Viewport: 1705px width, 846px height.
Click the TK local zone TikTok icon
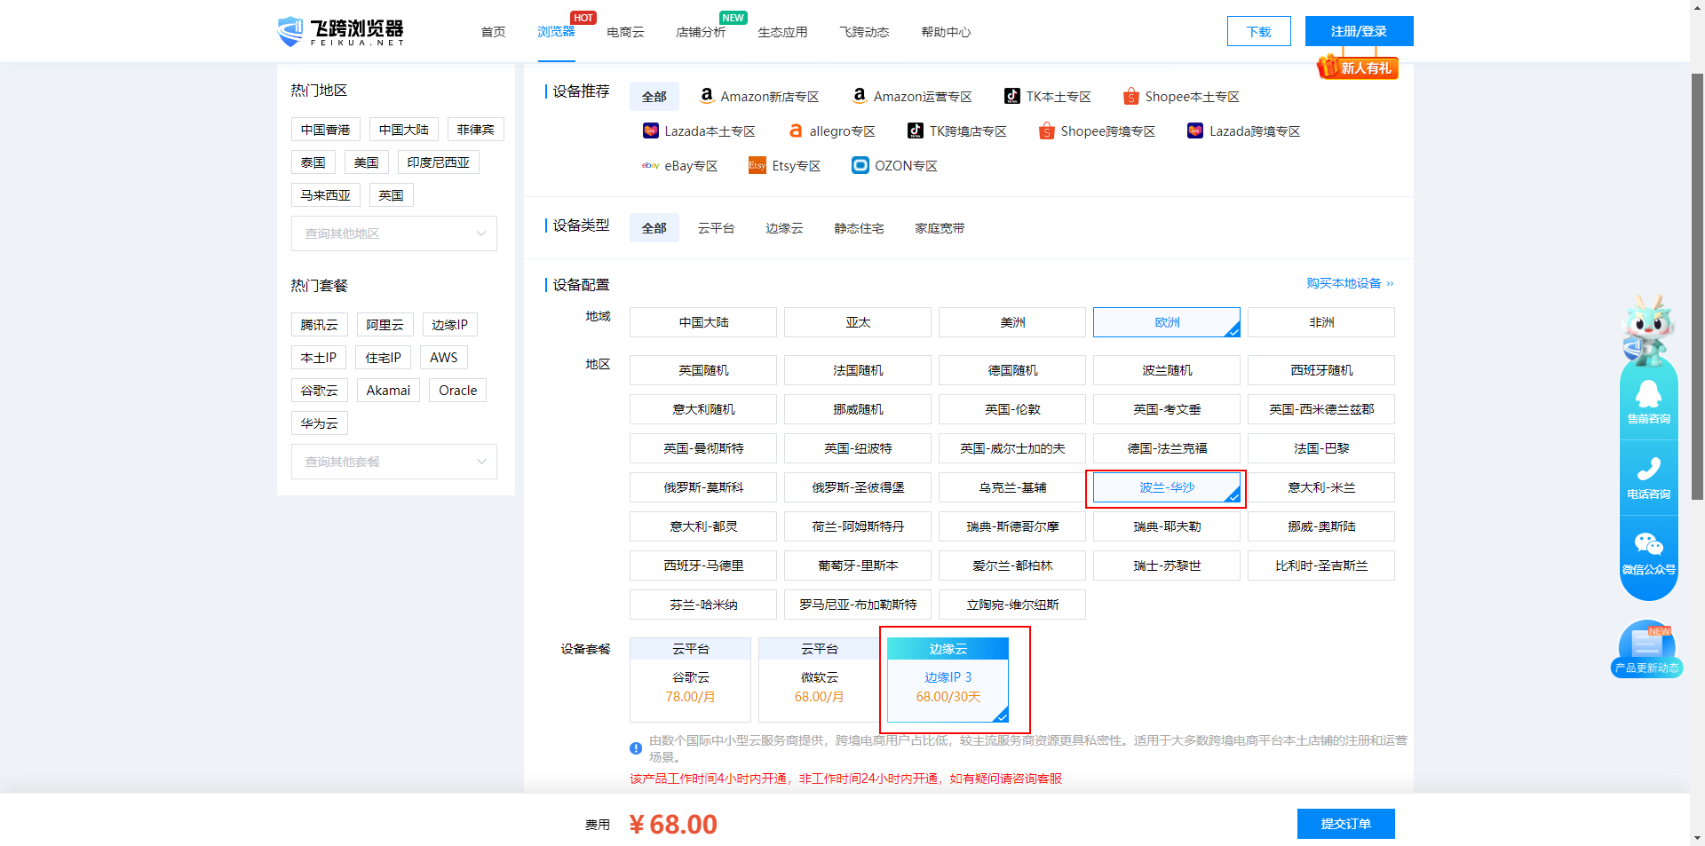(1012, 96)
